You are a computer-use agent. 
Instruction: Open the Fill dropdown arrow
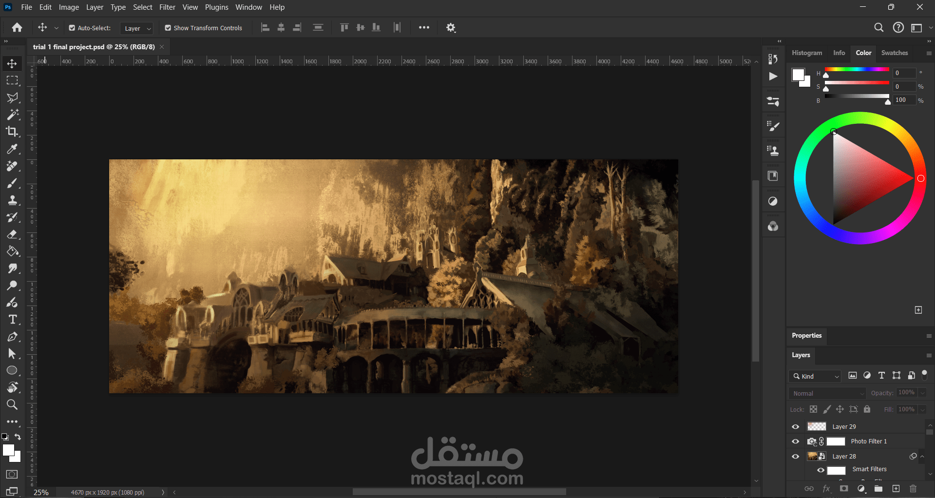(922, 409)
